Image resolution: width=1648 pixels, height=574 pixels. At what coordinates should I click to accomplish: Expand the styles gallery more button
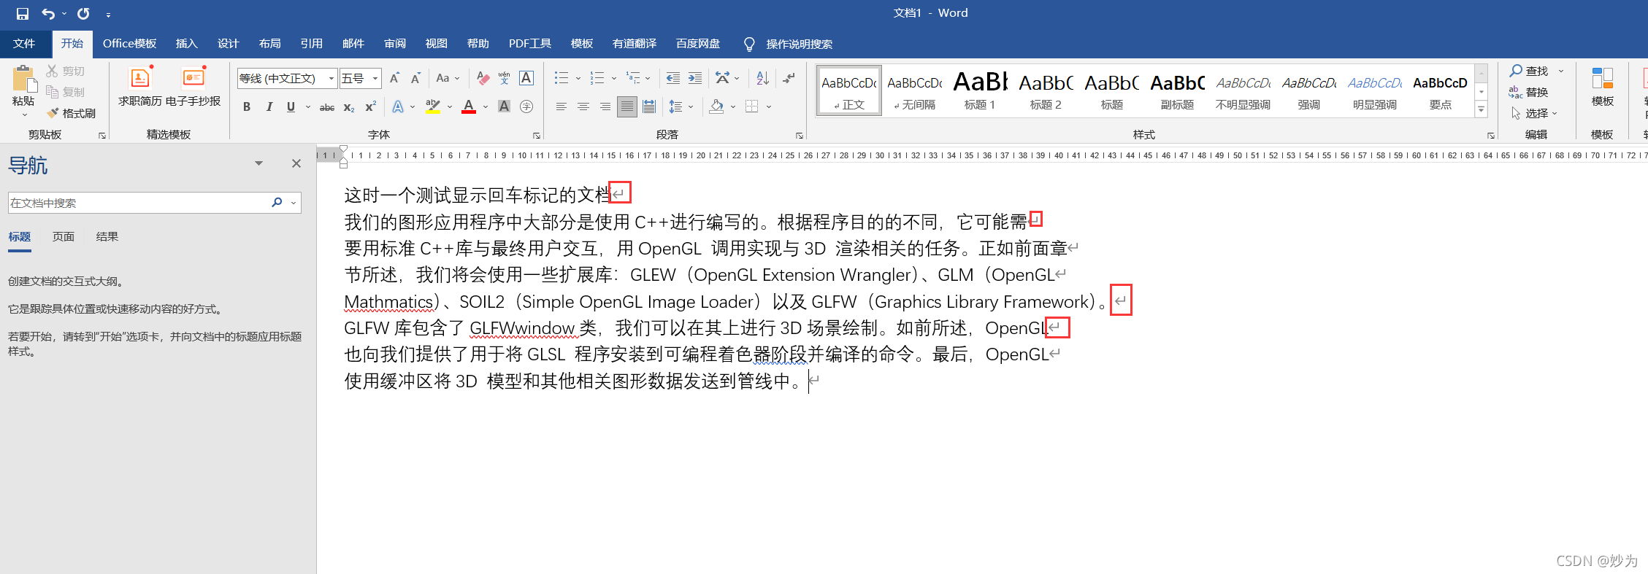coord(1482,110)
